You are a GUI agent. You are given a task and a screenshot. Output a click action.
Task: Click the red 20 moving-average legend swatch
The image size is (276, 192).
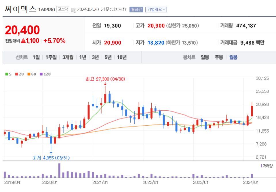tap(17, 74)
